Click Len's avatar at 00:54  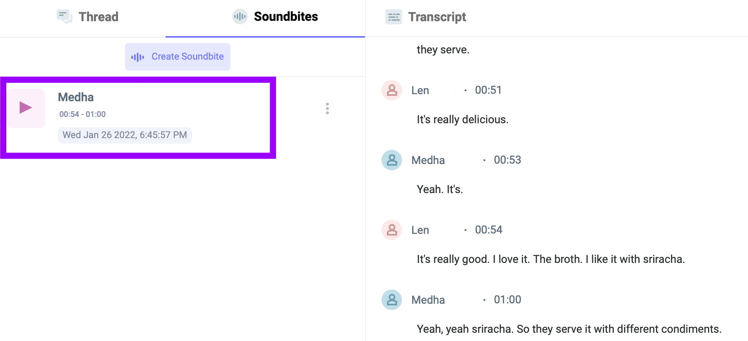click(x=392, y=230)
